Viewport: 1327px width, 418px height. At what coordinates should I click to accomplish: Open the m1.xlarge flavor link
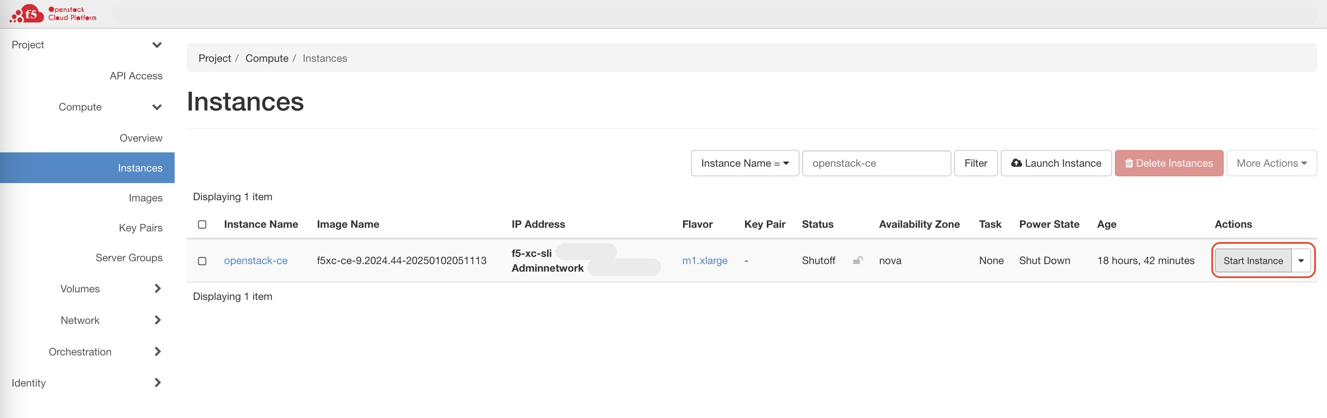point(705,260)
